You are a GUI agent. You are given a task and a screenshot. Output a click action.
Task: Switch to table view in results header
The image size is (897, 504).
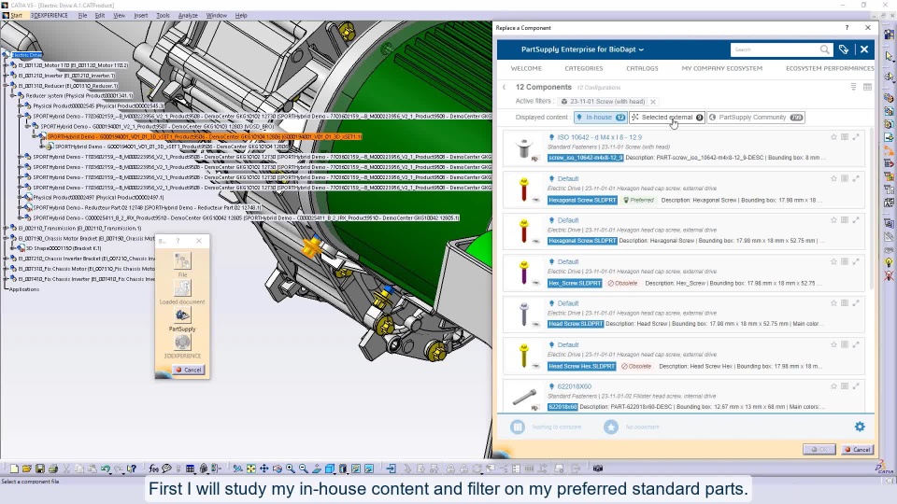[867, 87]
